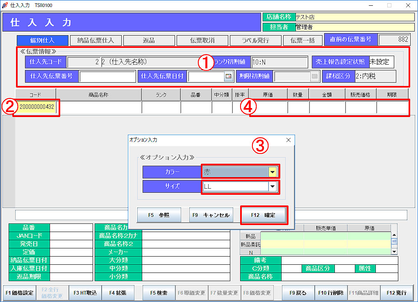
Task: Expand the サイズ dropdown arrow
Action: [x=272, y=187]
